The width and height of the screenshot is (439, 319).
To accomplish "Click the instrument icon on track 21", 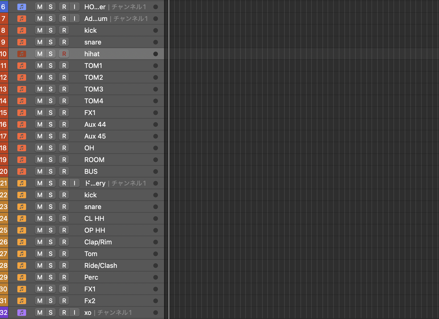I will [22, 183].
